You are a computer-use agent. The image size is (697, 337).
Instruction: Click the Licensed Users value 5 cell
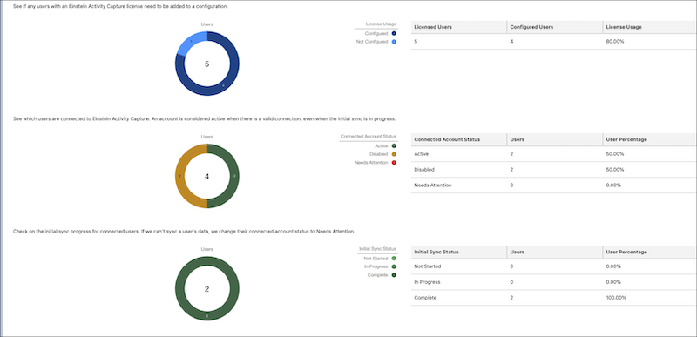(x=459, y=41)
